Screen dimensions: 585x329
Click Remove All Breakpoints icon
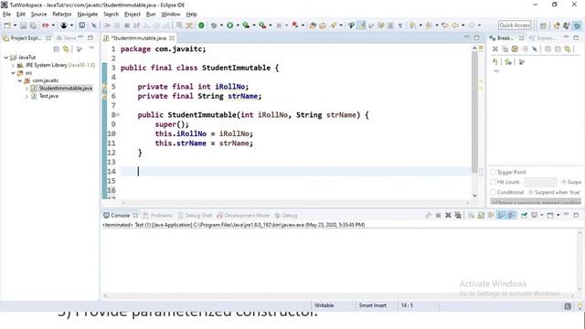point(505,48)
